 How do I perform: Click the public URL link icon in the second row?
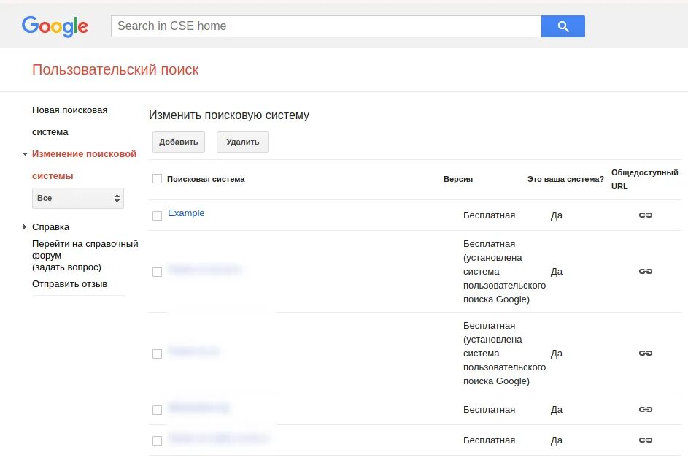point(645,272)
